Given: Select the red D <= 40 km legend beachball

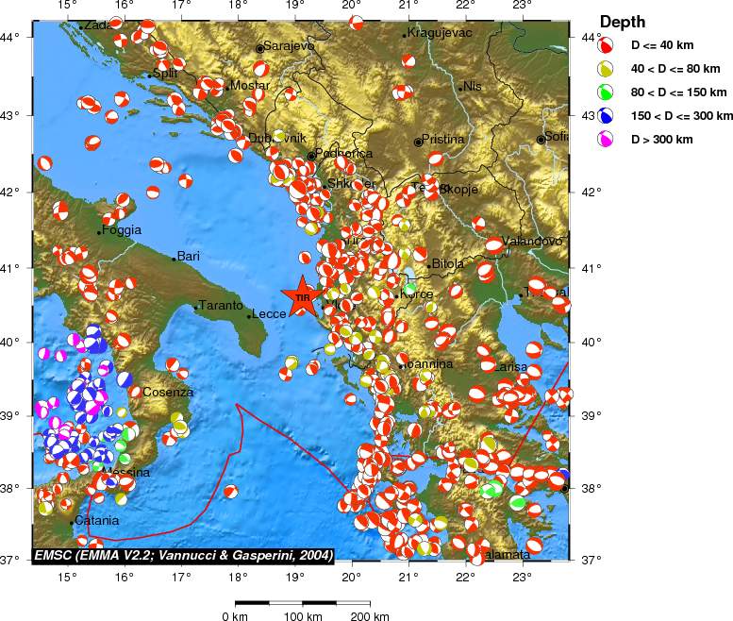Looking at the screenshot, I should (605, 45).
